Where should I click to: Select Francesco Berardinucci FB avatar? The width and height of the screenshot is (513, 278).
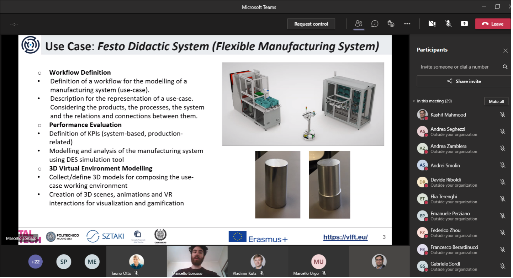tap(422, 250)
